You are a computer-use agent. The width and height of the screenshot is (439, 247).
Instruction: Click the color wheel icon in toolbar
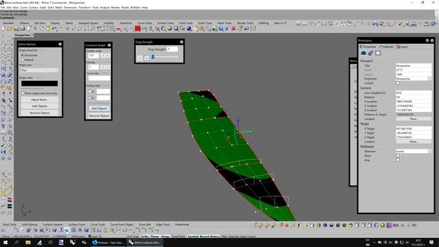(x=163, y=29)
